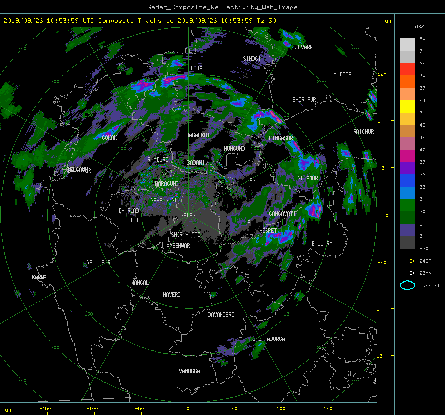Pick the magenta swatch in dBZ legend
Image resolution: width=445 pixels, height=415 pixels.
pos(407,156)
